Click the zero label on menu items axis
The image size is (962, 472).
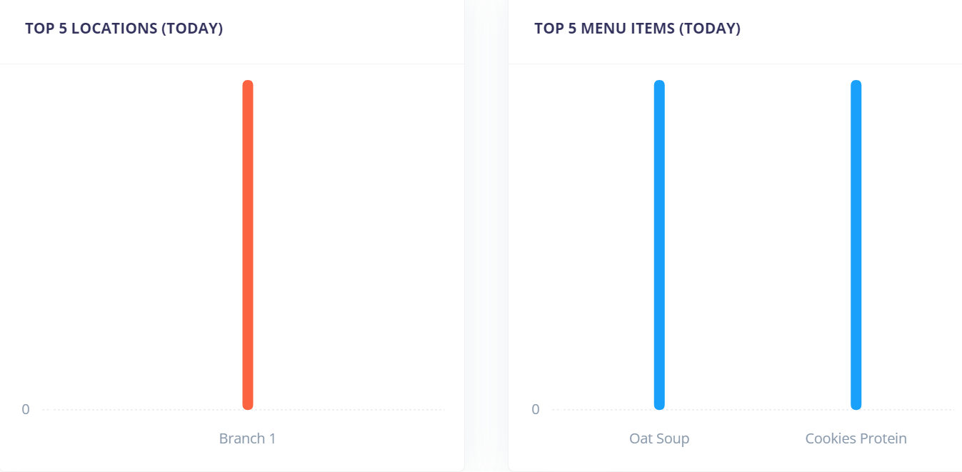[536, 409]
